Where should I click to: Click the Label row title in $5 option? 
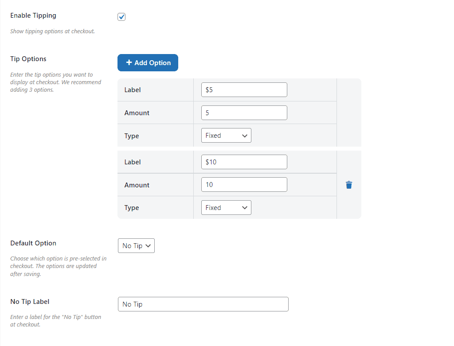pos(133,90)
